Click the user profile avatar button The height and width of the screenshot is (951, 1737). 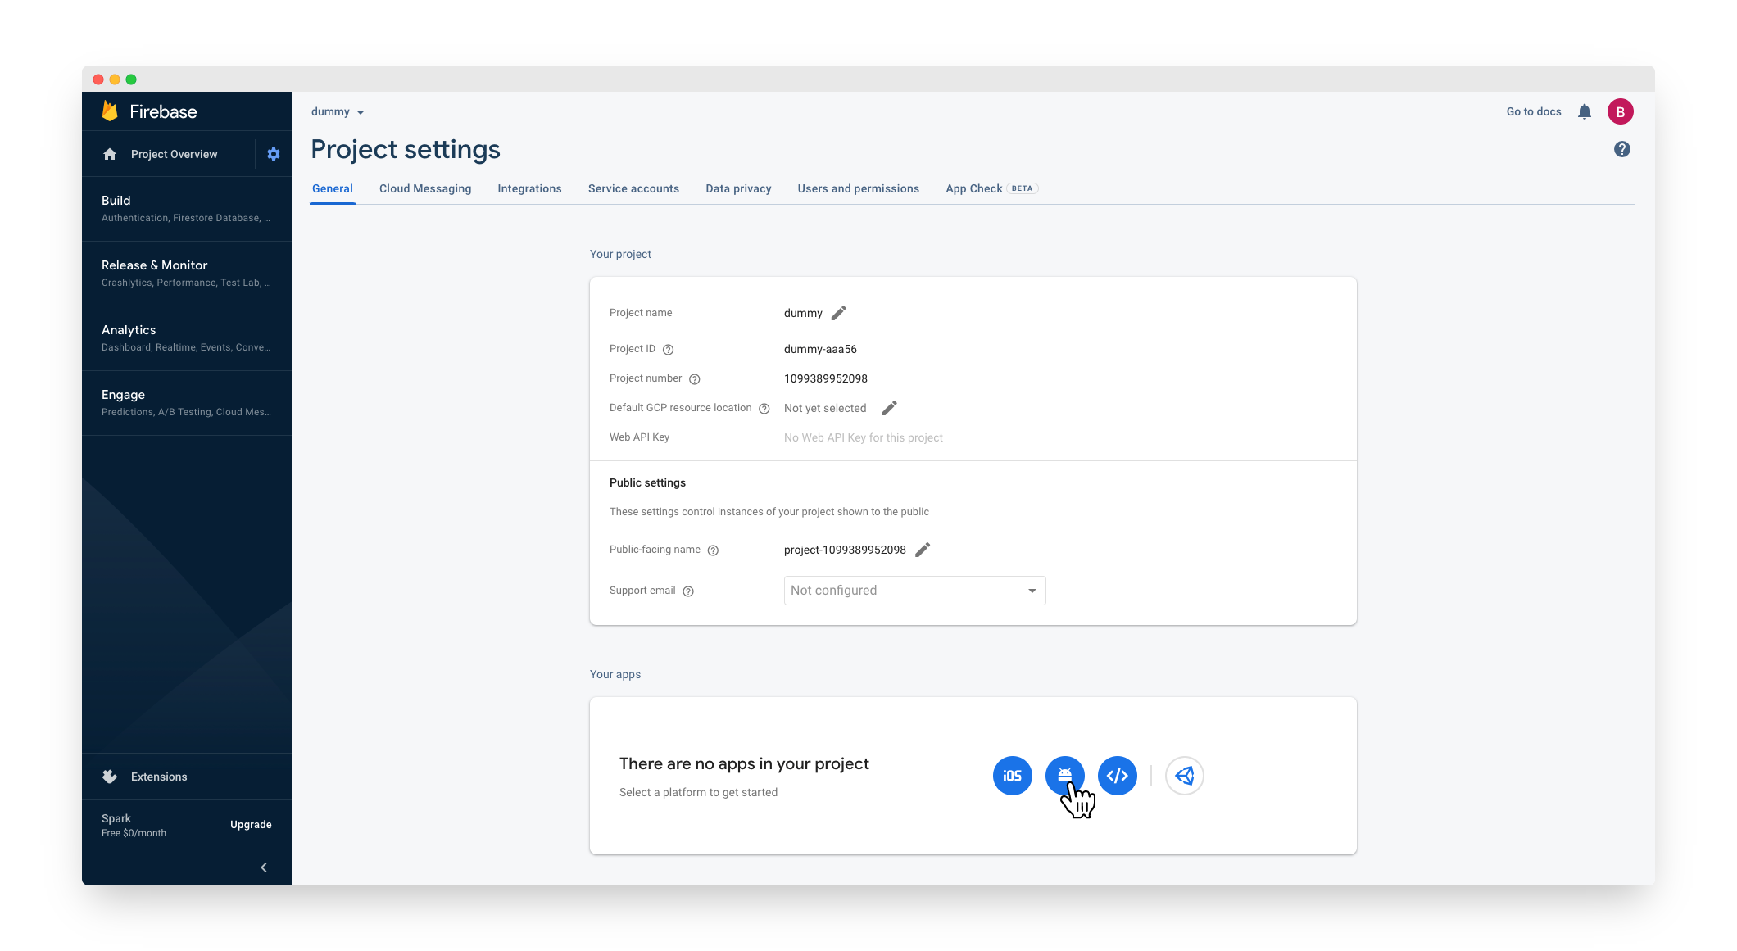[x=1619, y=111]
